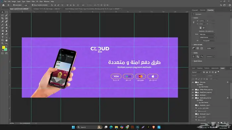232x130 pixels.
Task: Show rulers icon in Rulers & Grids
Action: pyautogui.click(x=194, y=48)
